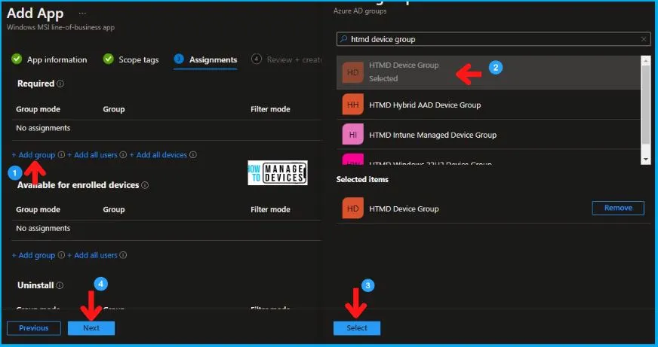The width and height of the screenshot is (658, 347).
Task: Click Add group under Available for enrolled devices
Action: click(x=33, y=255)
